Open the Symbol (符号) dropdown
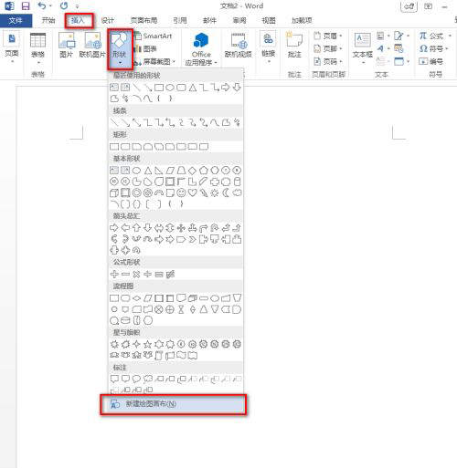 coord(433,48)
